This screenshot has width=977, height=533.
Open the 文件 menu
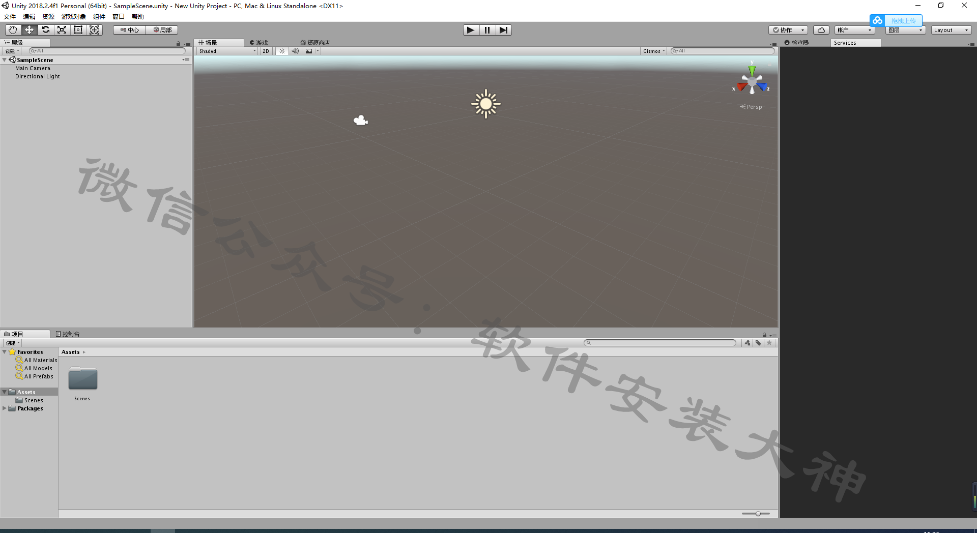(10, 16)
